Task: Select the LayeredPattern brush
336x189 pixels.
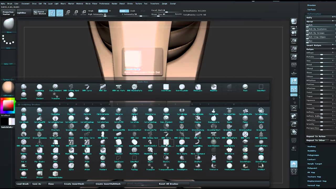Action: click(261, 143)
